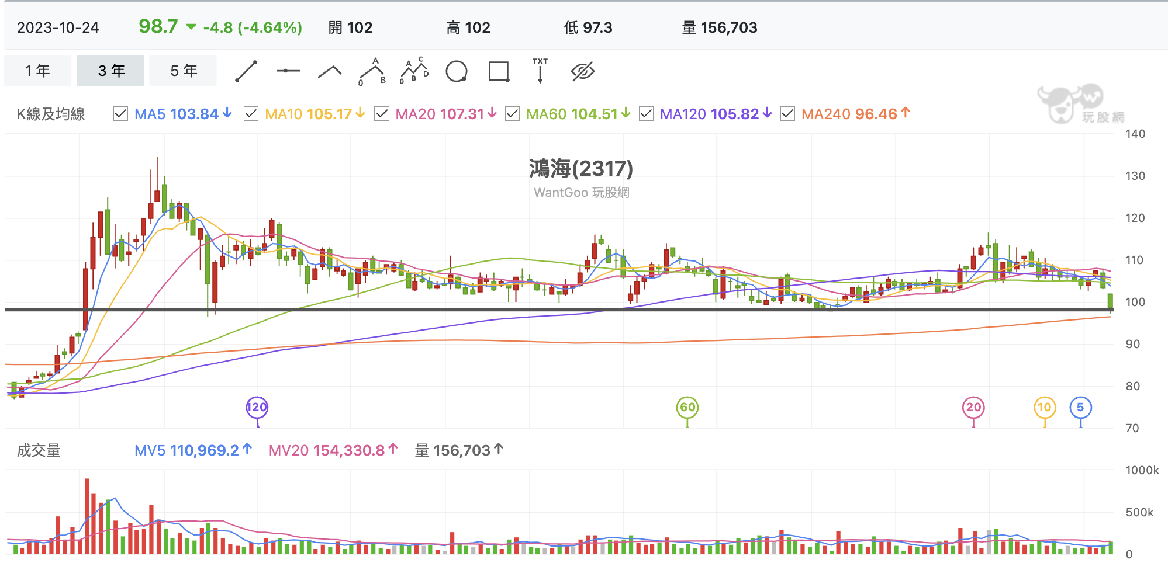Click the opening price 開 102
Image resolution: width=1168 pixels, height=563 pixels.
tap(350, 27)
